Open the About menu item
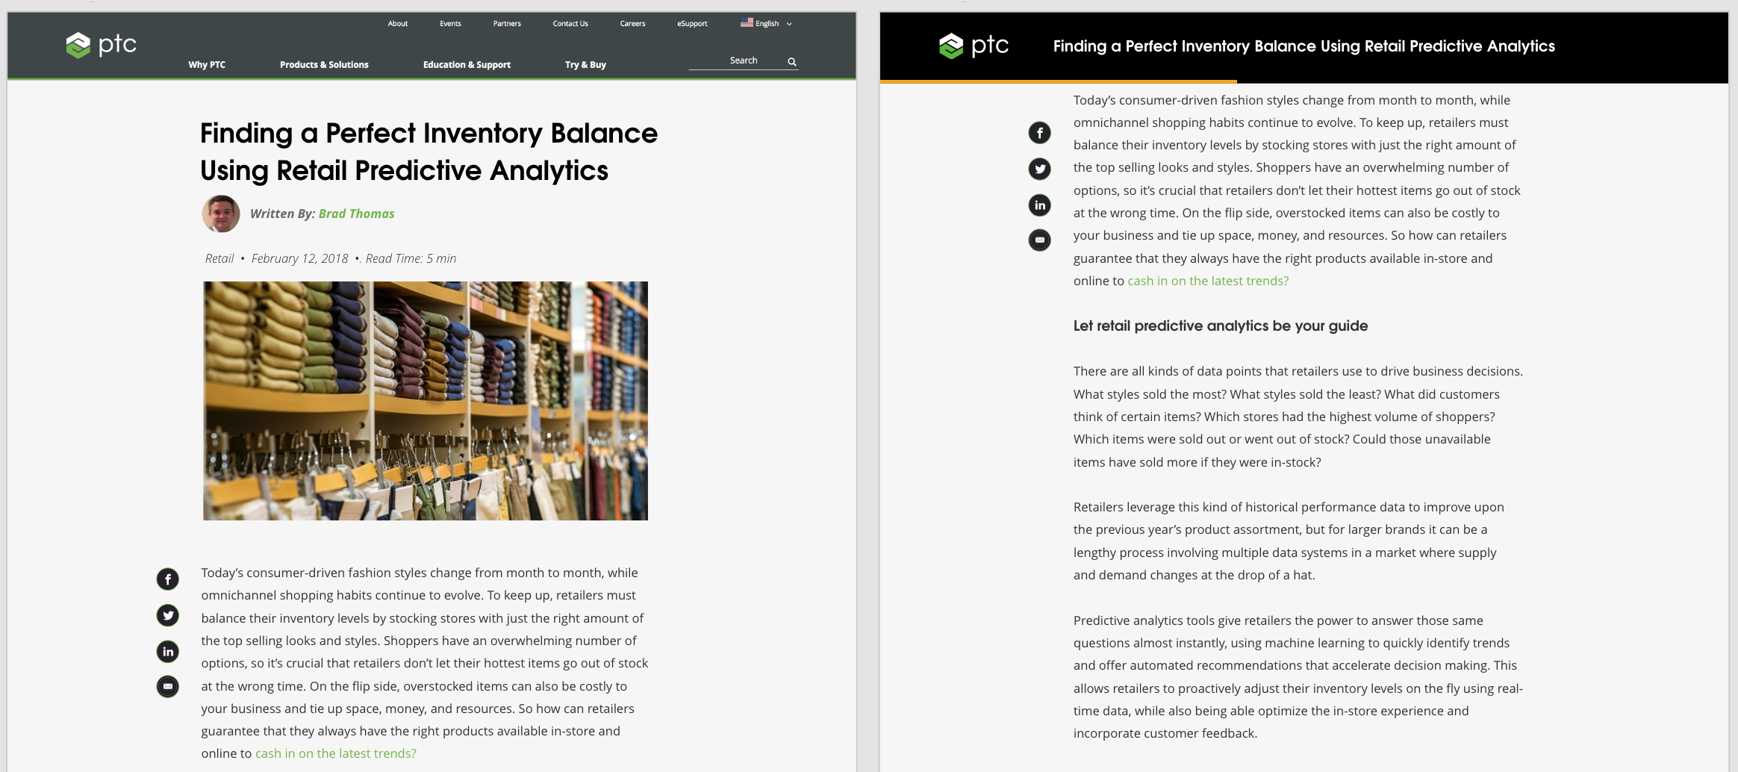1738x772 pixels. point(398,24)
